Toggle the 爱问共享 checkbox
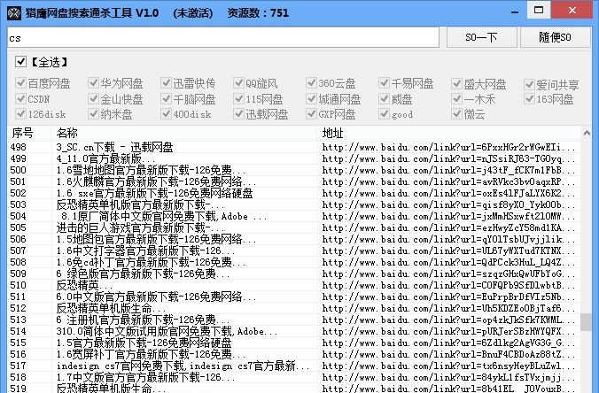This screenshot has height=393, width=599. tap(529, 84)
